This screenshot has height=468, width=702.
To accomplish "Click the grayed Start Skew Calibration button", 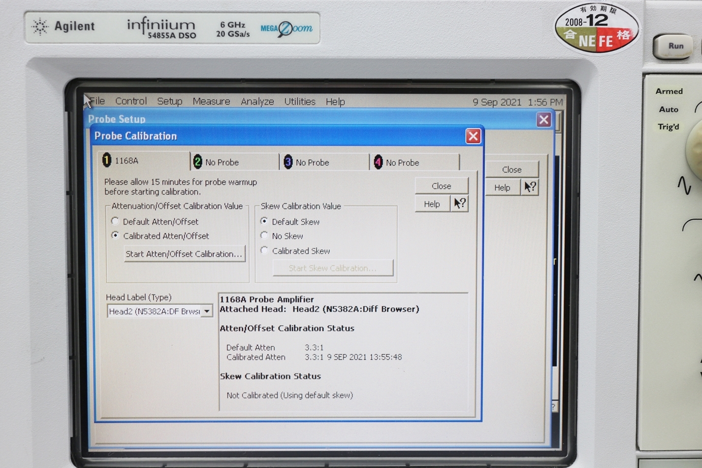I will (333, 268).
